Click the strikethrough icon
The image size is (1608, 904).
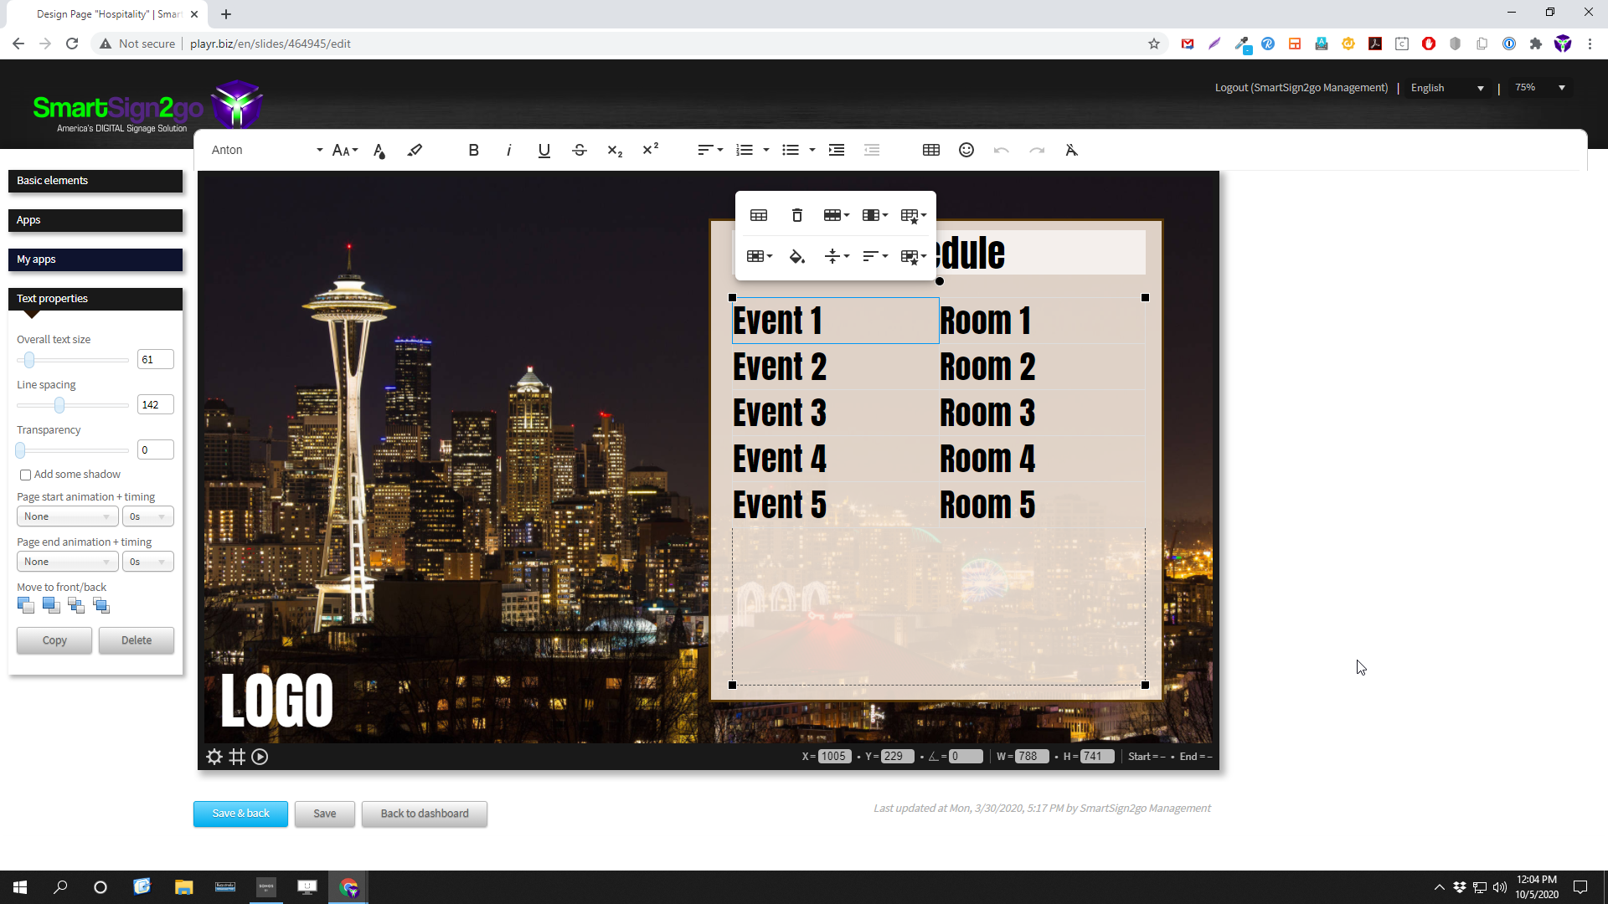point(580,151)
